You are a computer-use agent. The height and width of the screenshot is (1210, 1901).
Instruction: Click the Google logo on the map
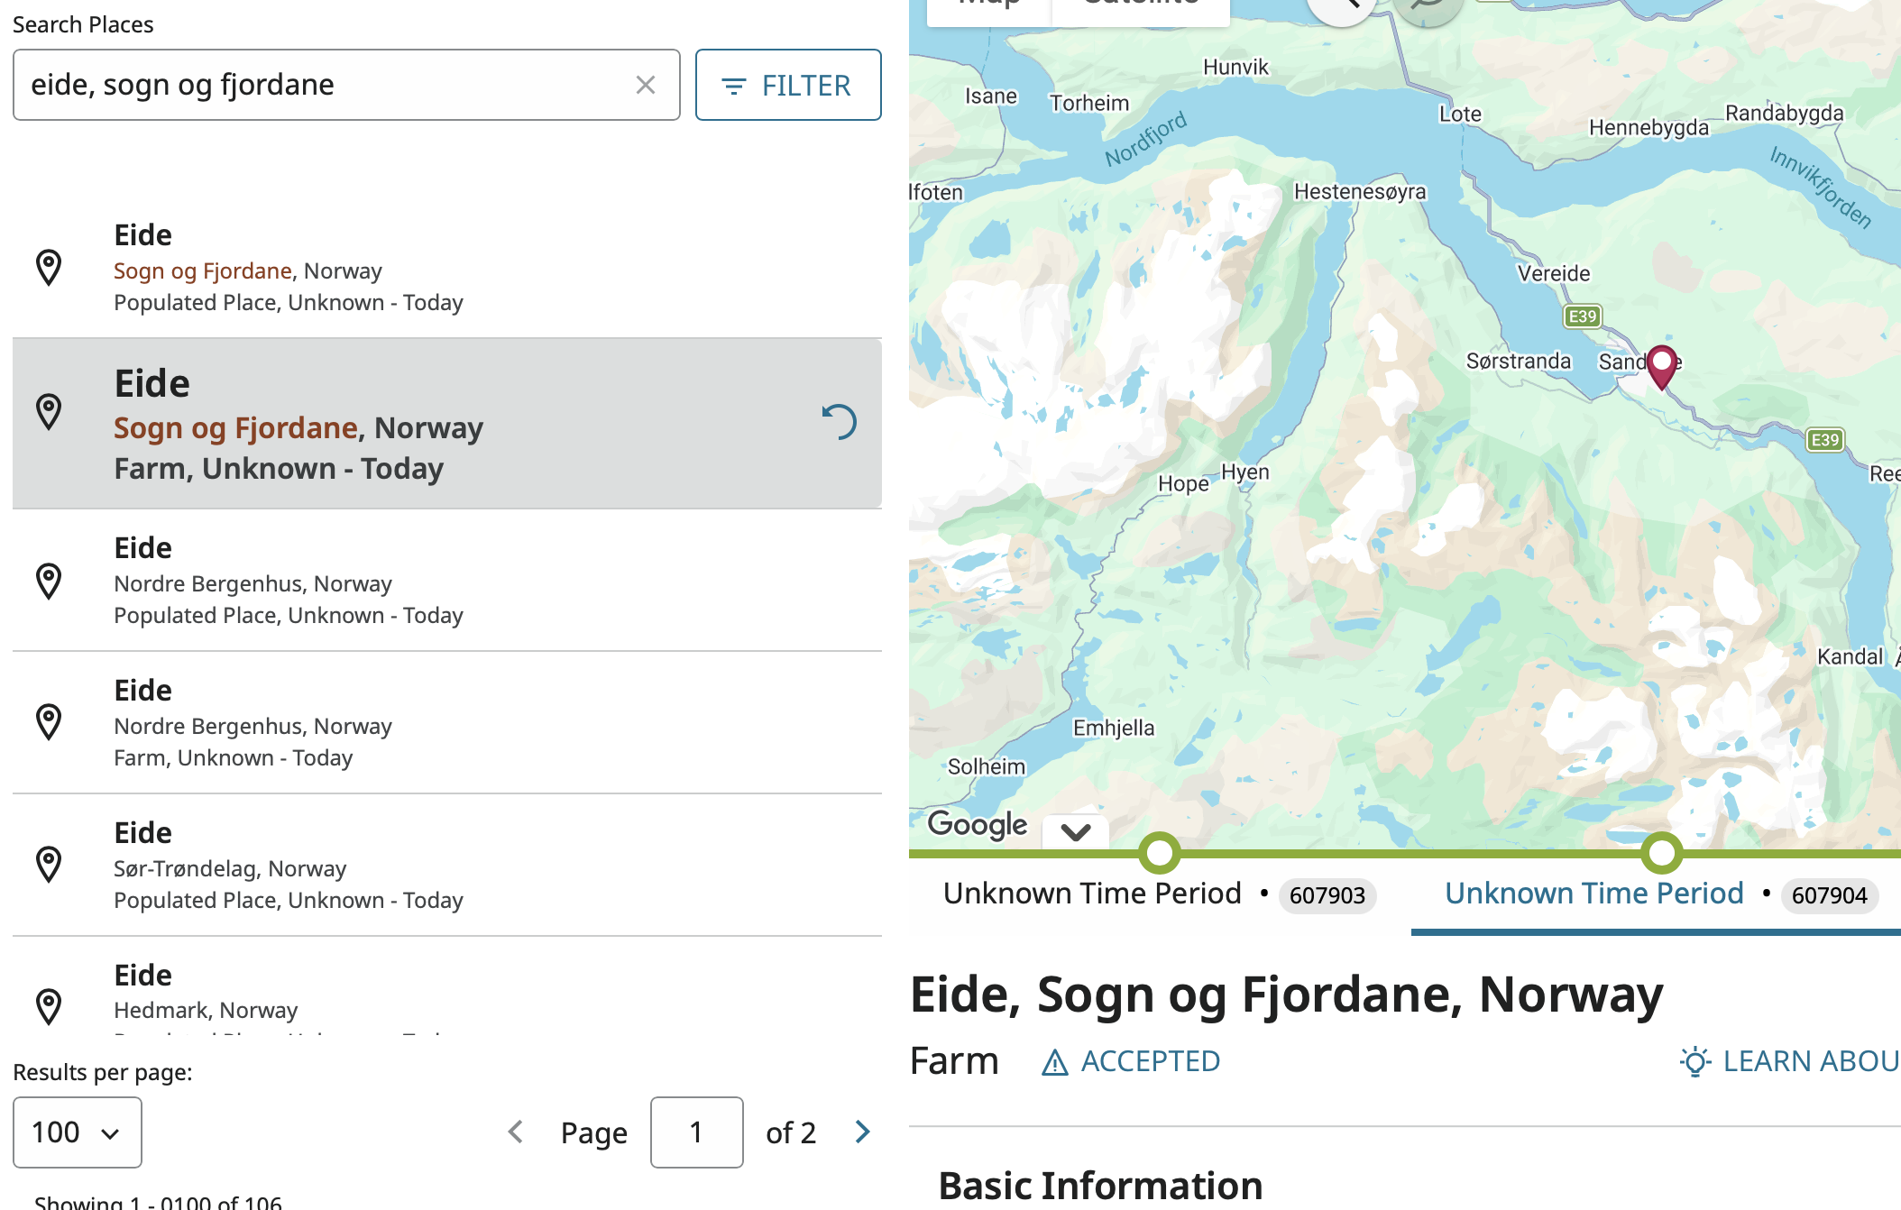pyautogui.click(x=978, y=824)
